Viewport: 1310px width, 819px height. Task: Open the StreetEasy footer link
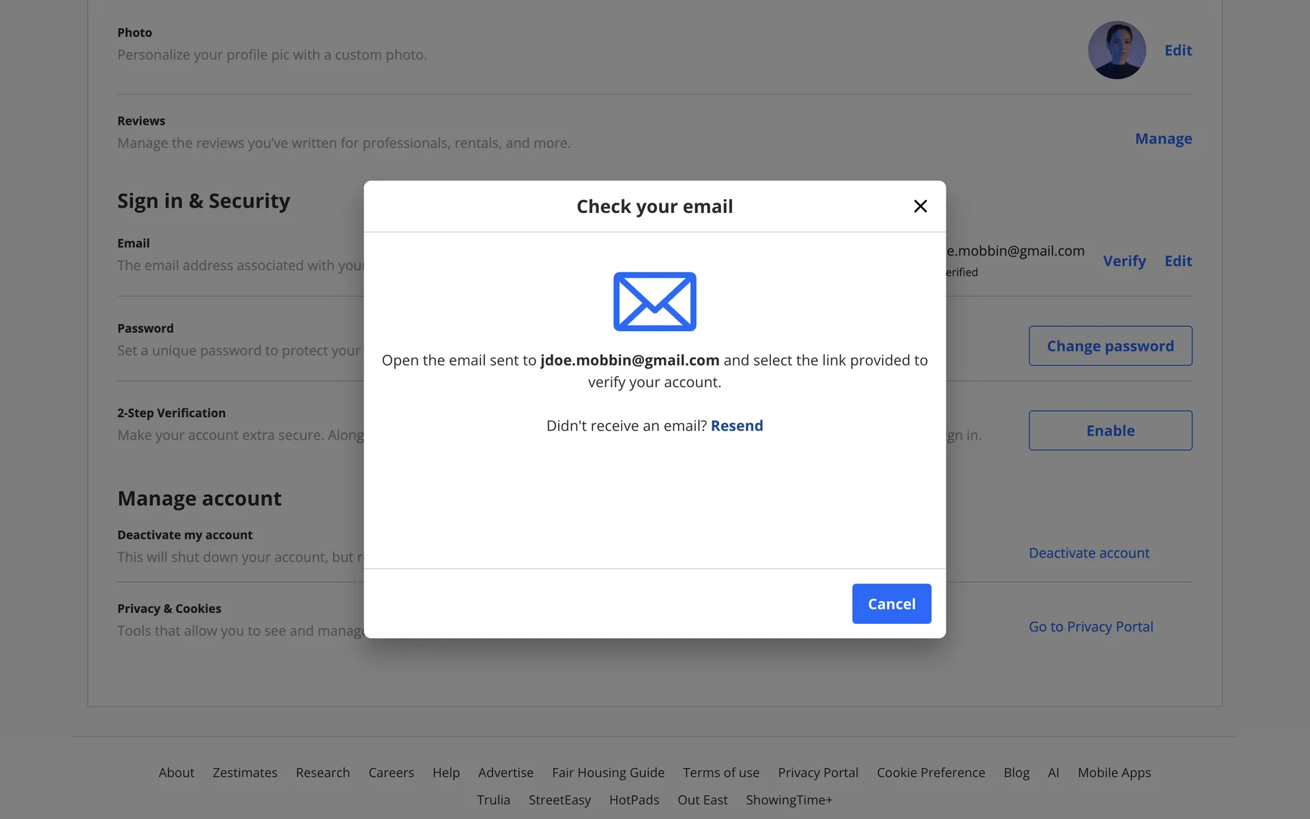point(559,800)
